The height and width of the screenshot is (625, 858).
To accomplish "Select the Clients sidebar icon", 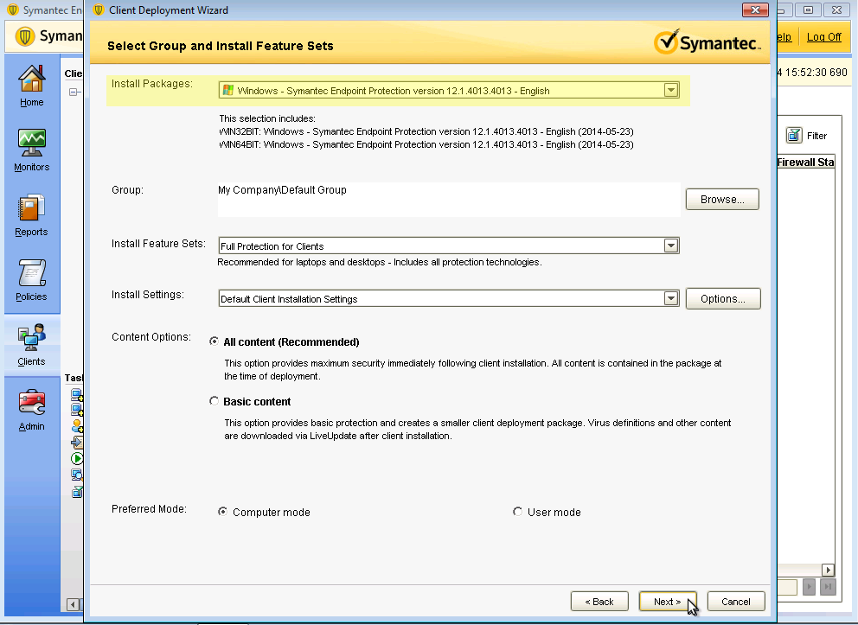I will pyautogui.click(x=31, y=337).
